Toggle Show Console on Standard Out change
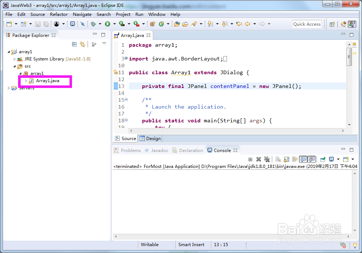The height and width of the screenshot is (253, 362). click(303, 159)
